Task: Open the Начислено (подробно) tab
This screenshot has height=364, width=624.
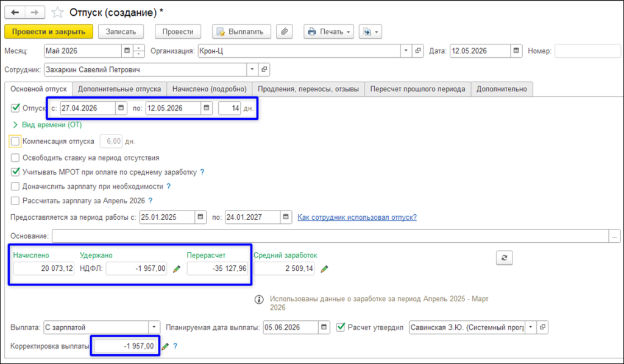Action: pos(210,89)
